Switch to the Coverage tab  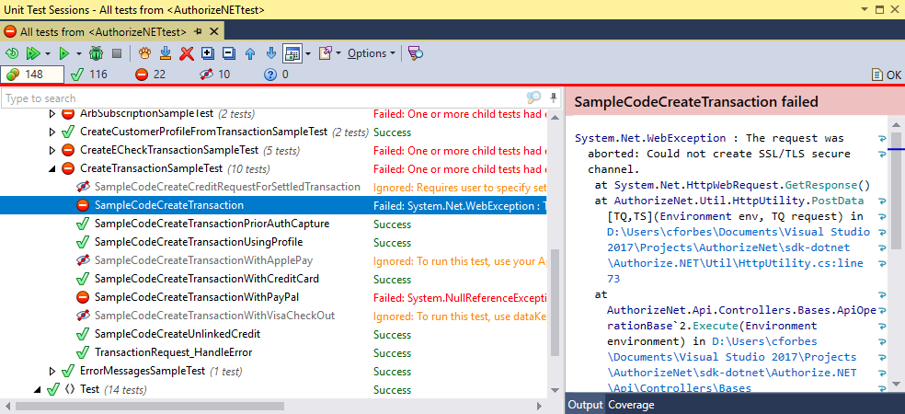click(x=631, y=406)
